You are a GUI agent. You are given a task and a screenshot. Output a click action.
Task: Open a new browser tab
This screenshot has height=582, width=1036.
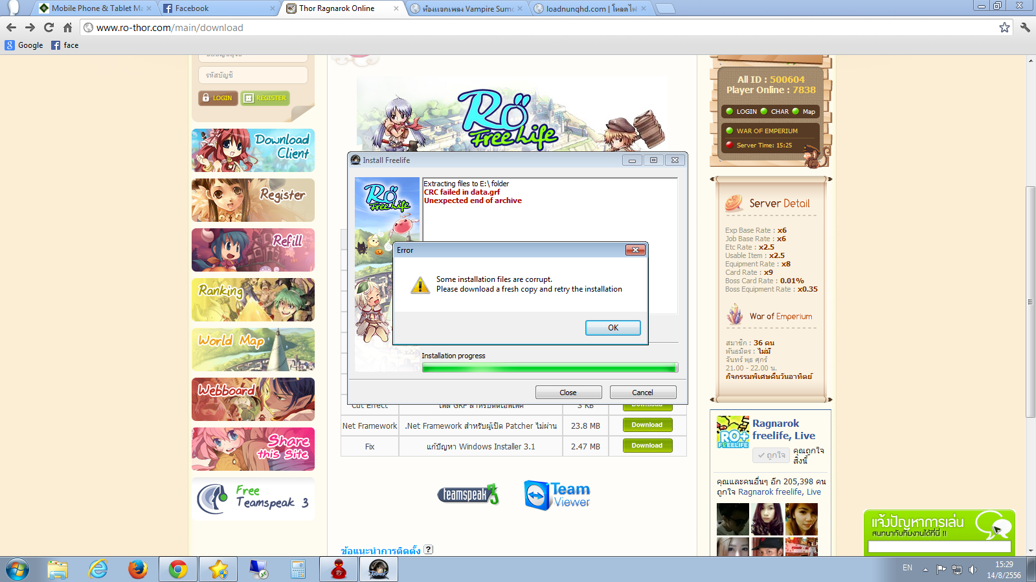tap(665, 8)
